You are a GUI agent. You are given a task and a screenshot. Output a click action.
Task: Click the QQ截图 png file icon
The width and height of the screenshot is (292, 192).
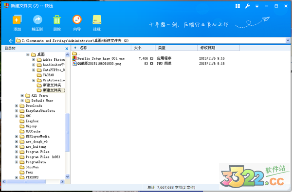click(x=74, y=64)
